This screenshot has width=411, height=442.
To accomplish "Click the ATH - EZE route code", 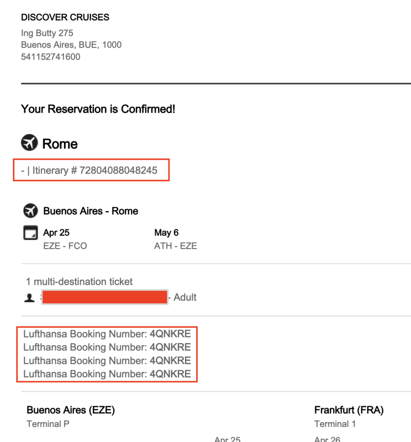I will coord(175,246).
